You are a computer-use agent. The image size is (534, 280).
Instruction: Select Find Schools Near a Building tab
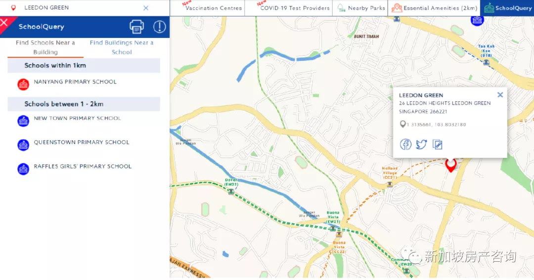(x=45, y=47)
